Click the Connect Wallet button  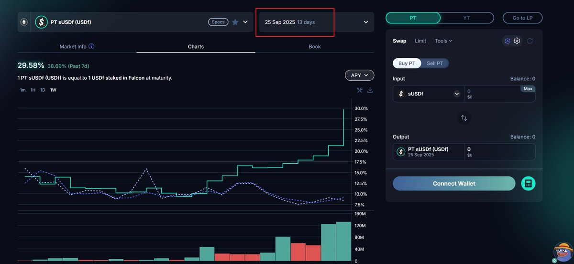pyautogui.click(x=453, y=183)
